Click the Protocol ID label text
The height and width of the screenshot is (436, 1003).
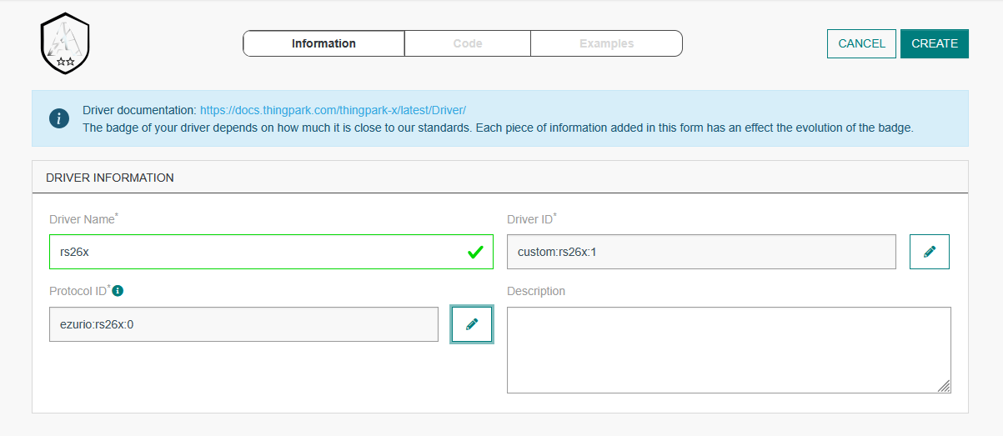click(x=80, y=291)
